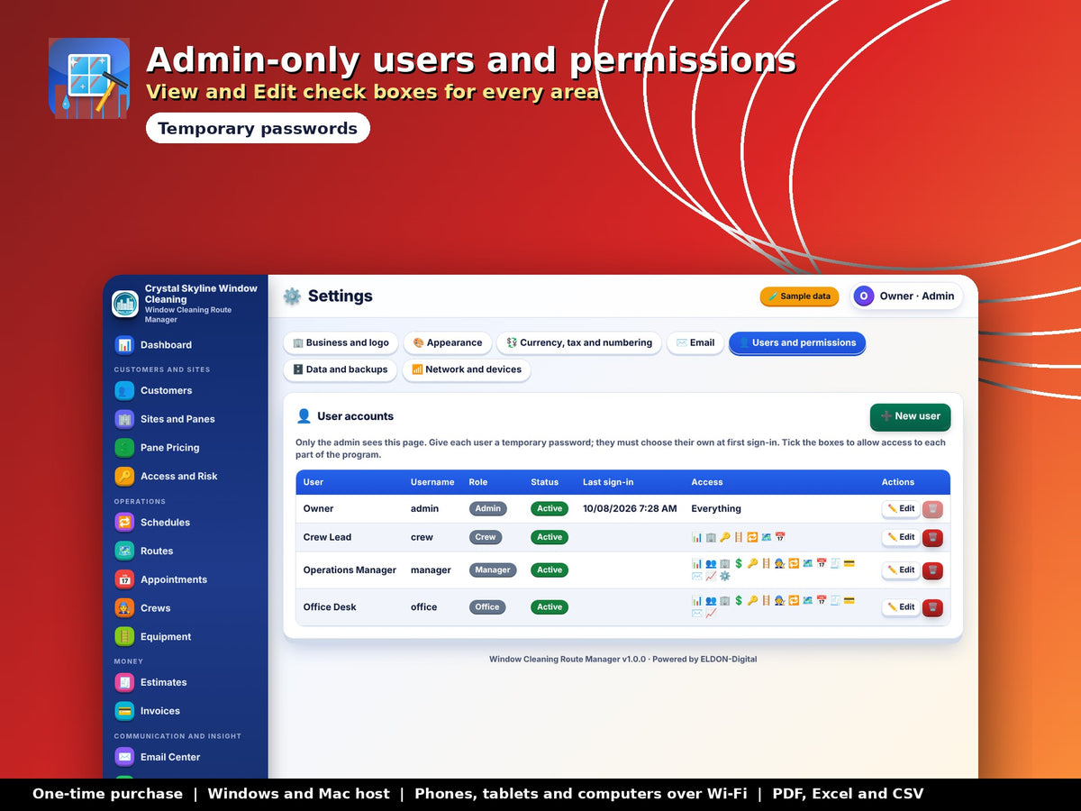Screen dimensions: 1081x811
Task: Switch to the Appearance tab
Action: [x=448, y=343]
